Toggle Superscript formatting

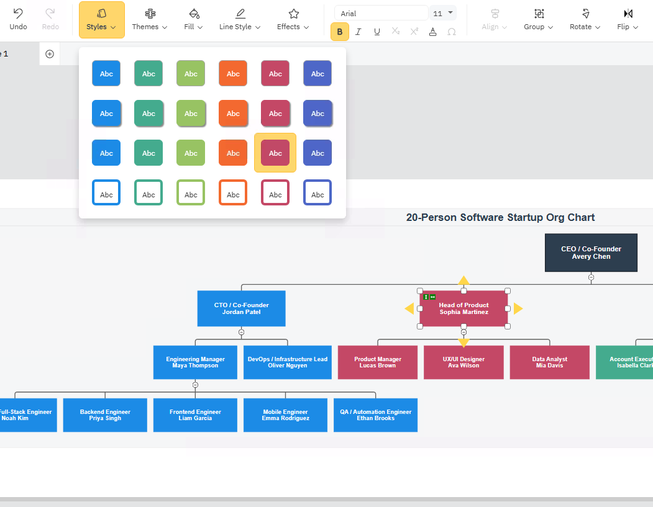click(x=414, y=32)
